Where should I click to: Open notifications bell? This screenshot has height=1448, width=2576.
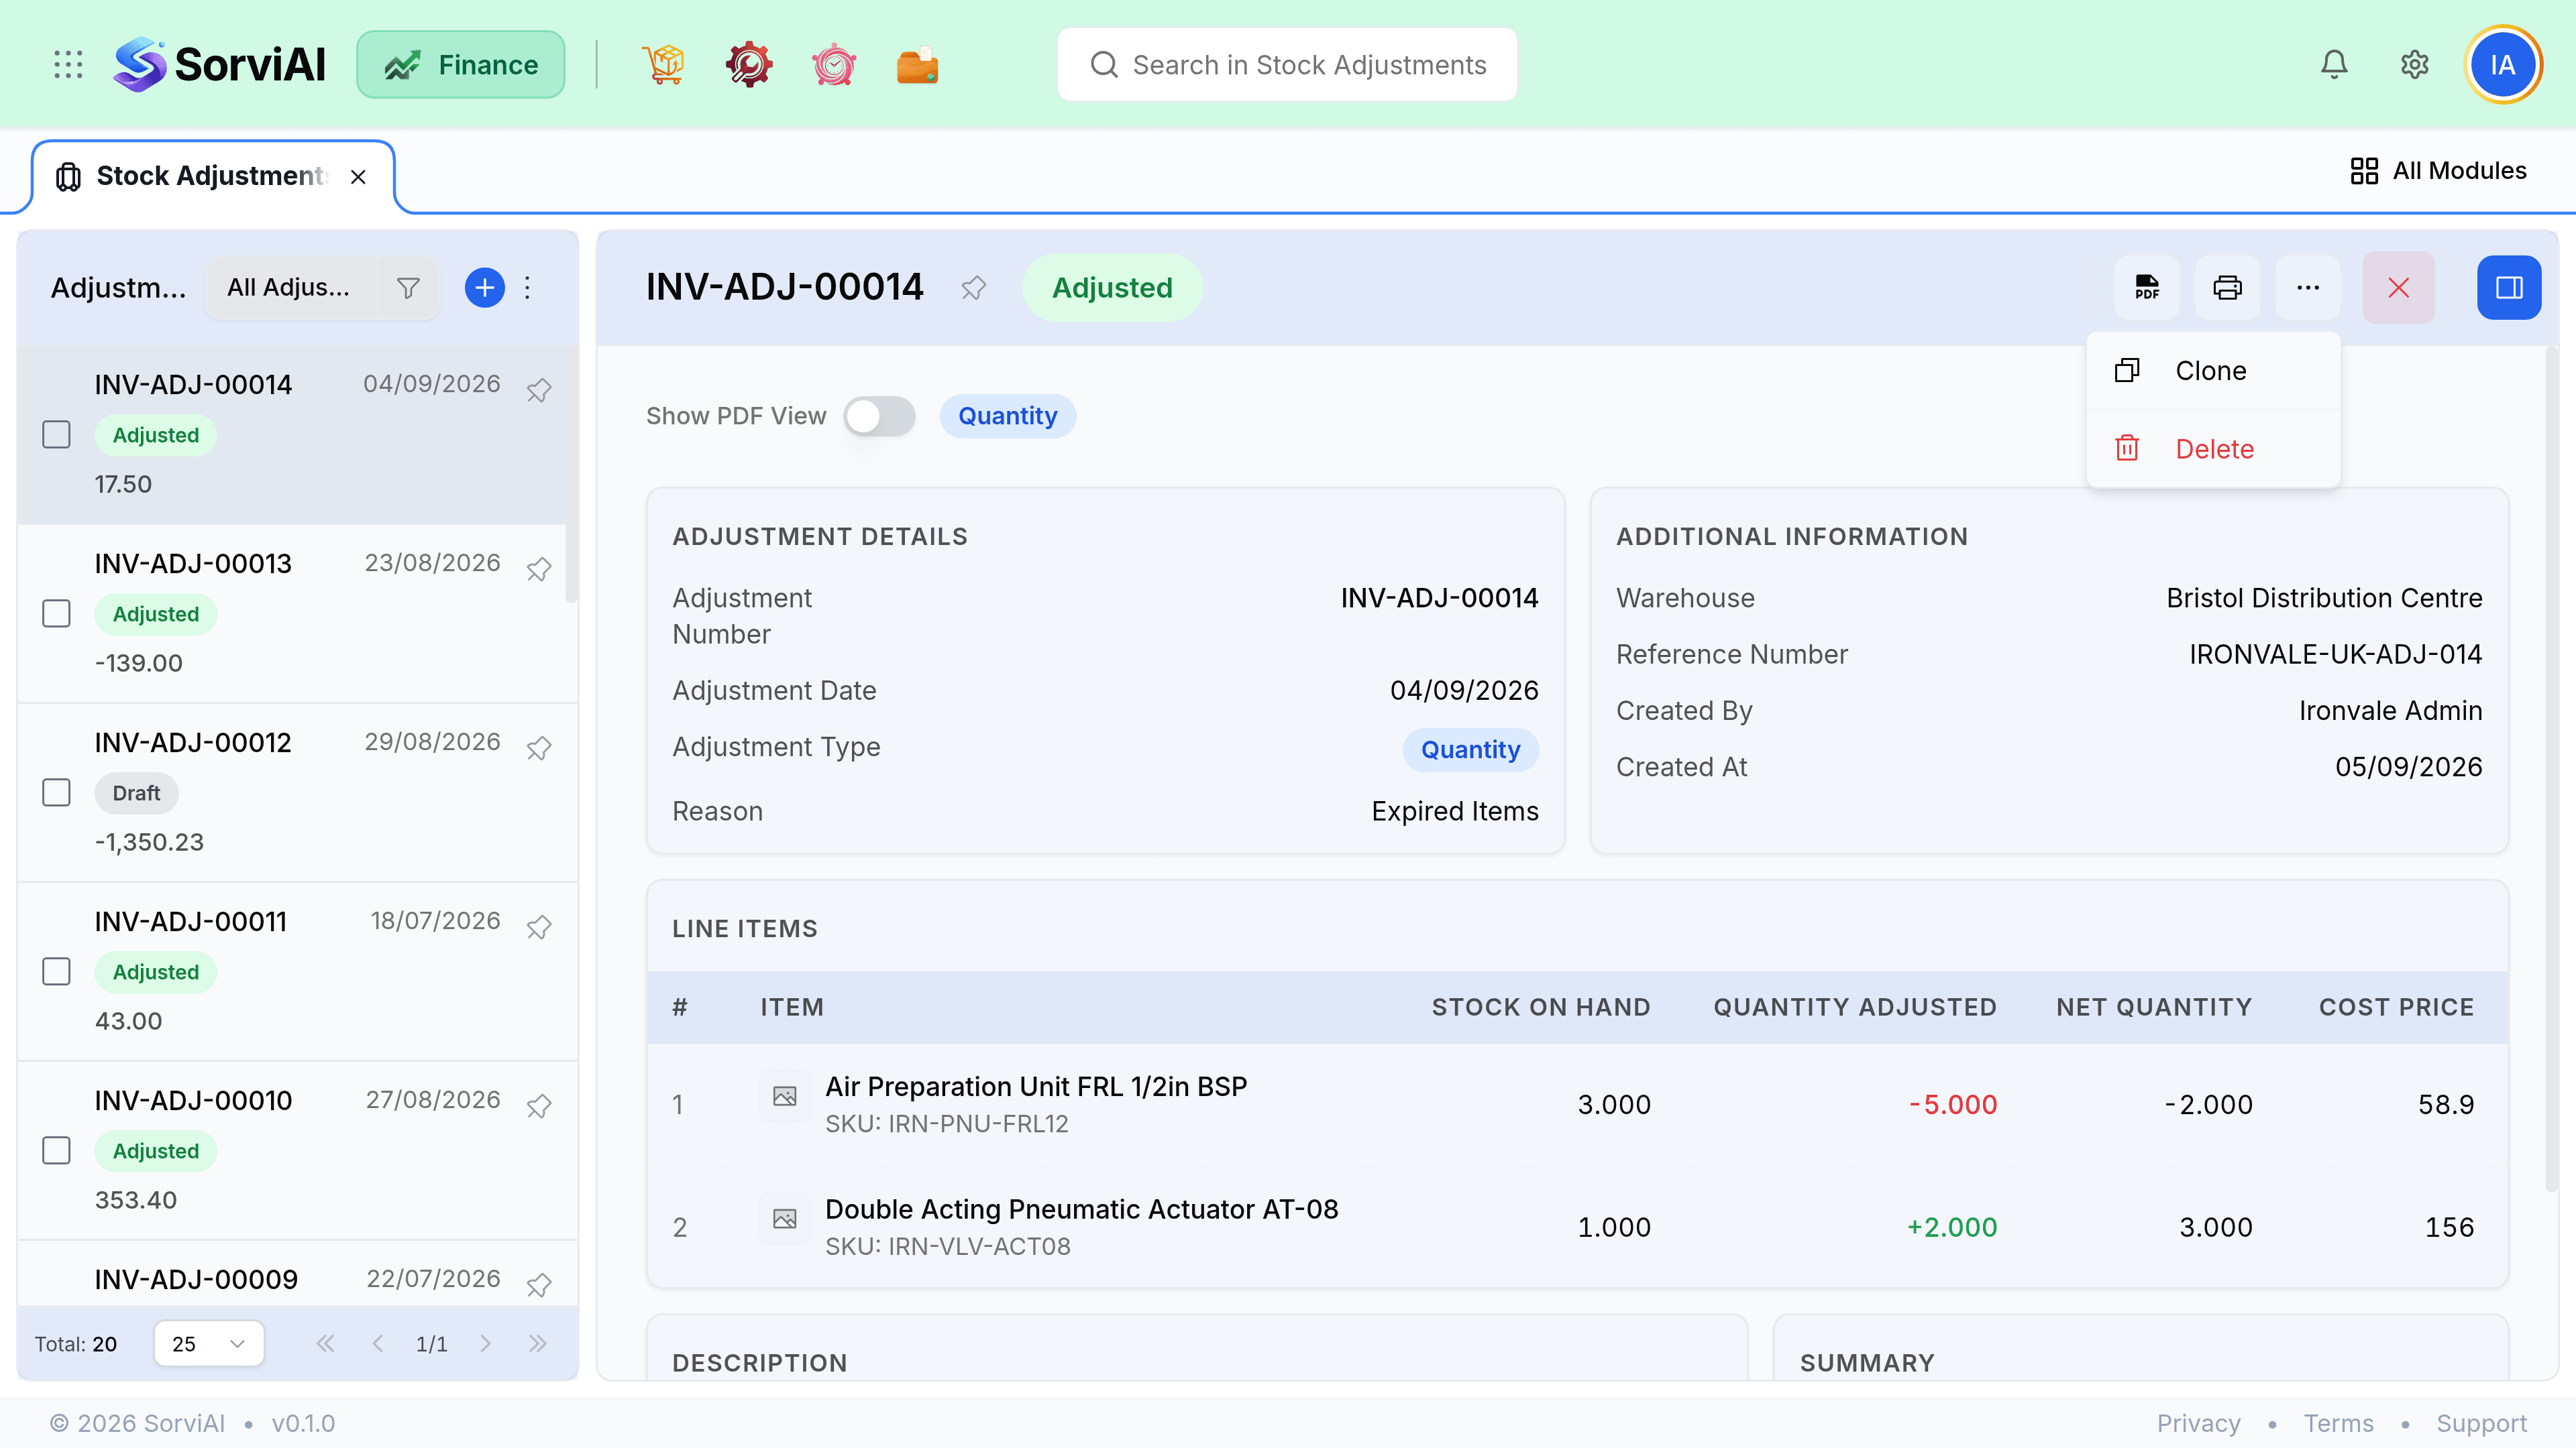click(2334, 65)
